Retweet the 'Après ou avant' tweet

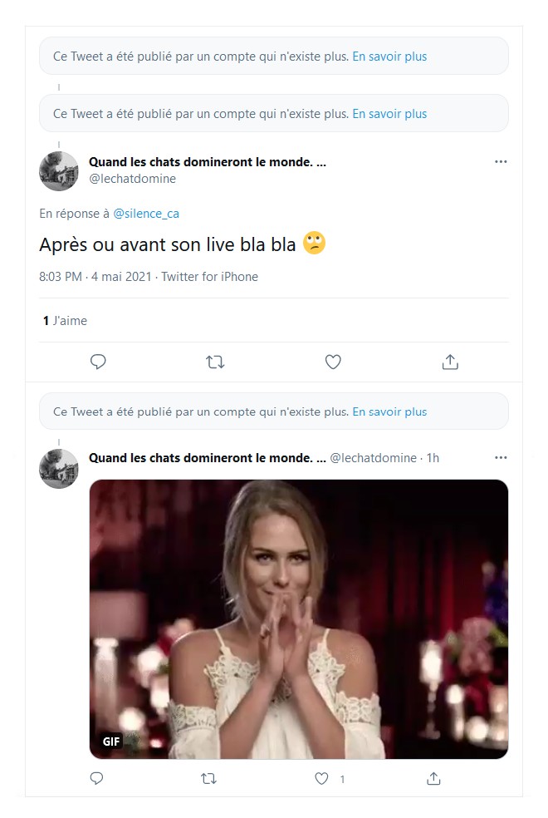(x=215, y=362)
